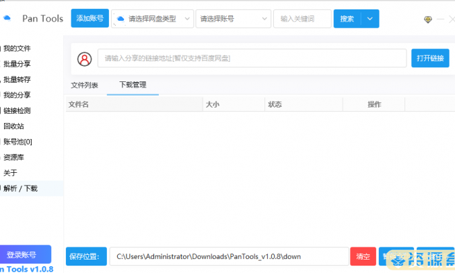
Task: Open 资源库 in sidebar
Action: click(x=13, y=157)
